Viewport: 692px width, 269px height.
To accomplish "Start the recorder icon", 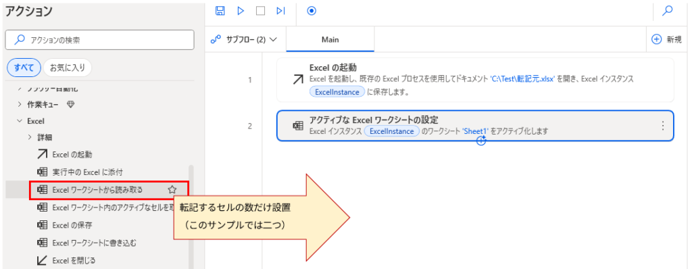I will point(312,11).
